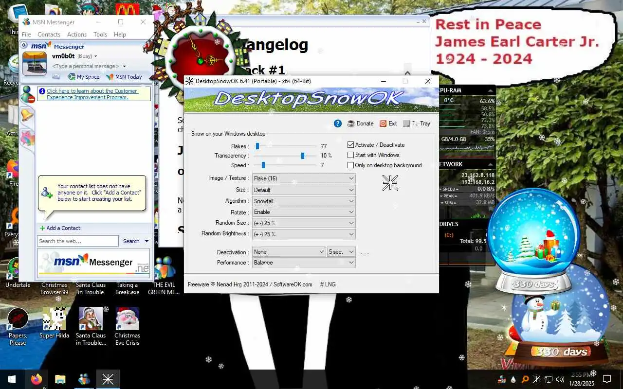The width and height of the screenshot is (623, 389).
Task: Click the Donate coffee cup icon
Action: point(351,124)
